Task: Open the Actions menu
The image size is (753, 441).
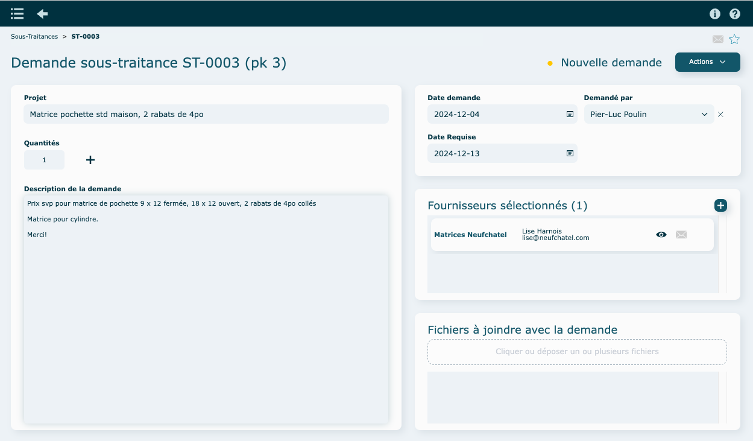Action: click(x=707, y=62)
